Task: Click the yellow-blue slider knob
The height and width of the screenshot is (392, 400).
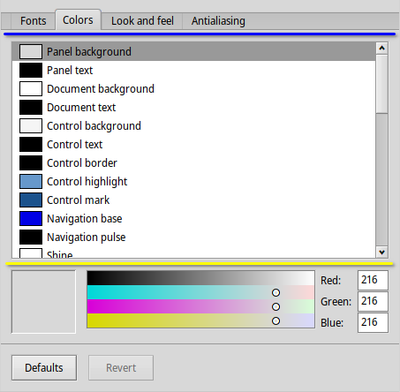Action: click(x=275, y=320)
